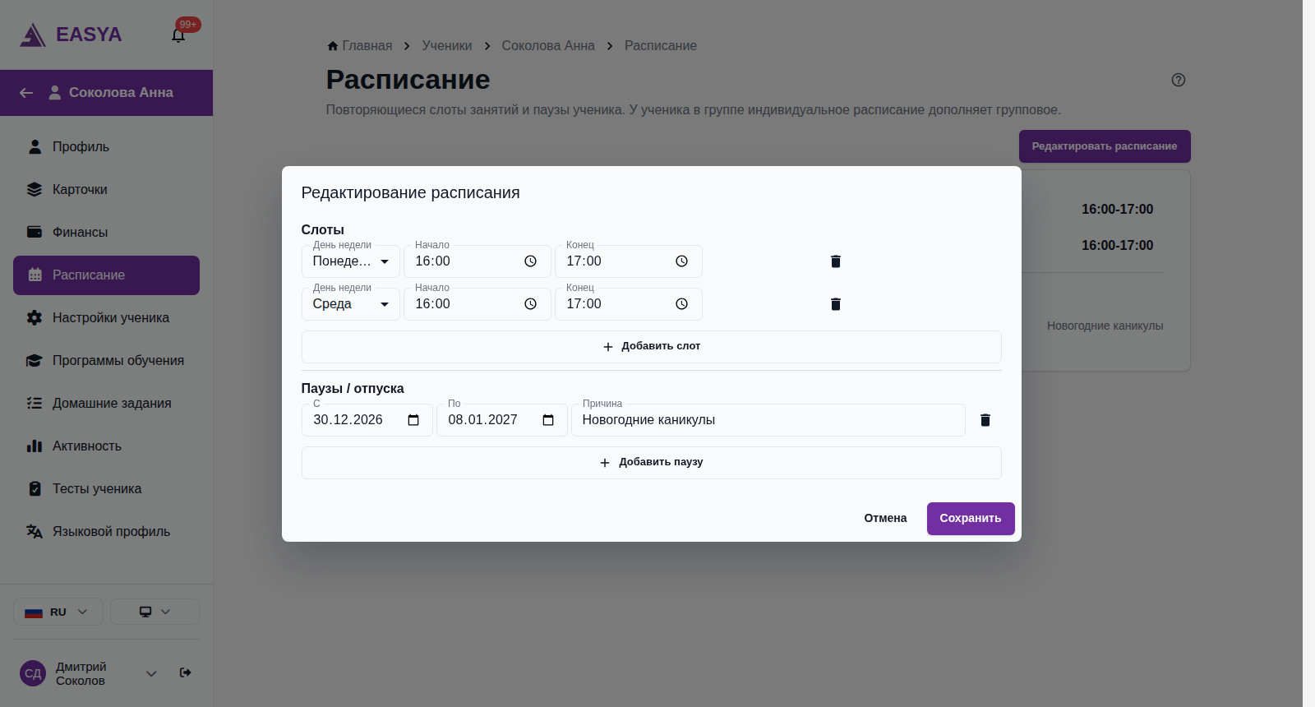The width and height of the screenshot is (1315, 707).
Task: Open time picker for Среда start time
Action: pos(531,304)
